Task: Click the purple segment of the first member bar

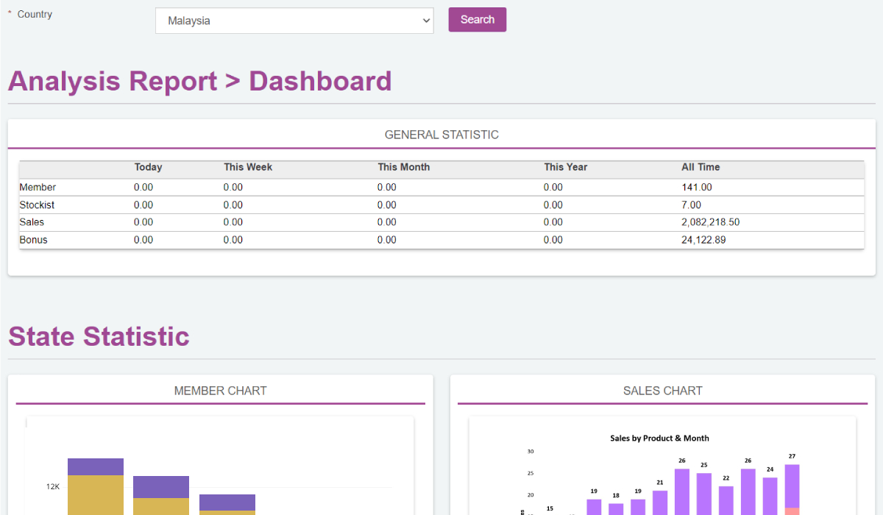Action: 96,466
